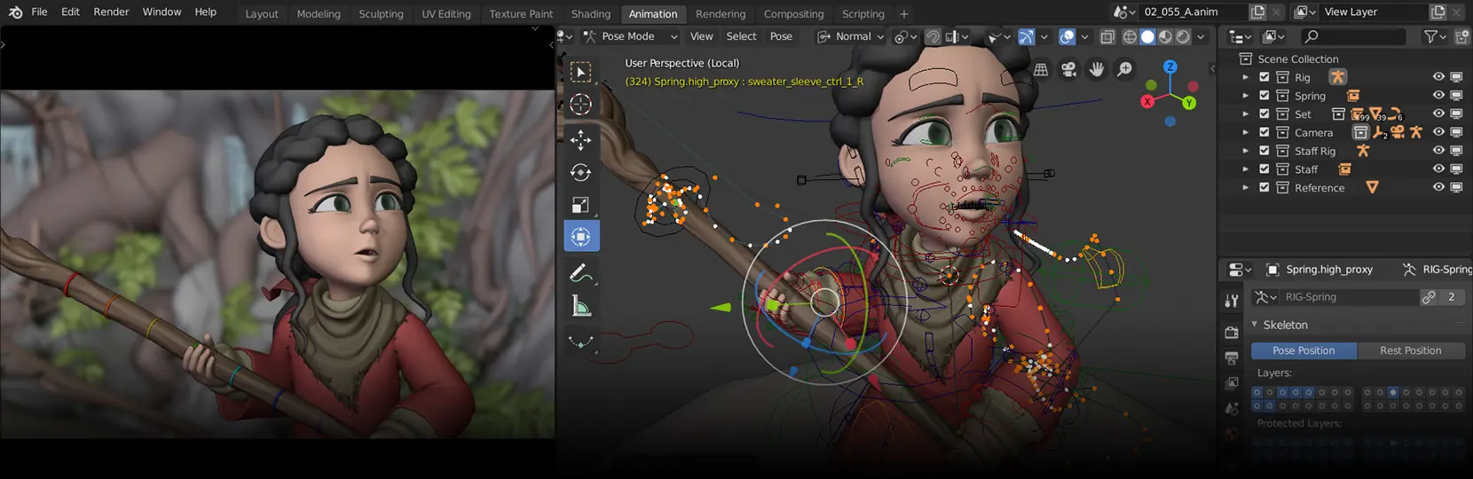
Task: Open the viewport Pose menu
Action: [781, 36]
